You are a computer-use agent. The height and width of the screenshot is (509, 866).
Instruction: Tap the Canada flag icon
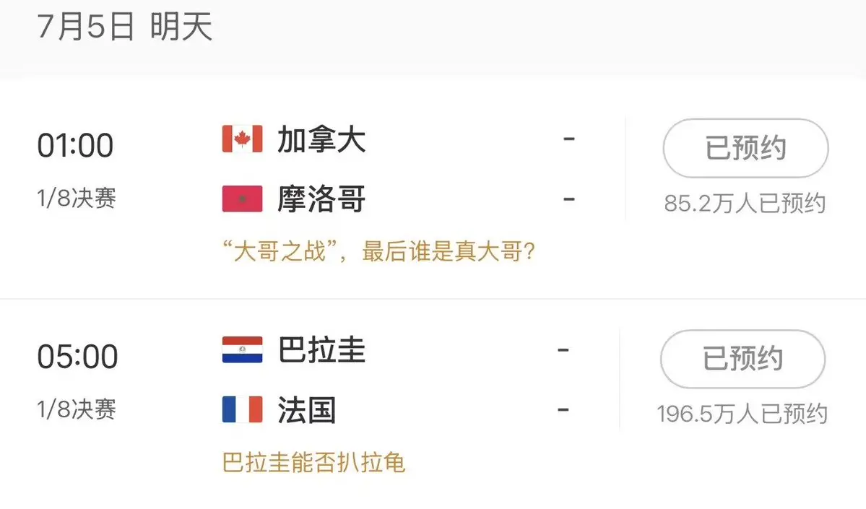point(242,139)
